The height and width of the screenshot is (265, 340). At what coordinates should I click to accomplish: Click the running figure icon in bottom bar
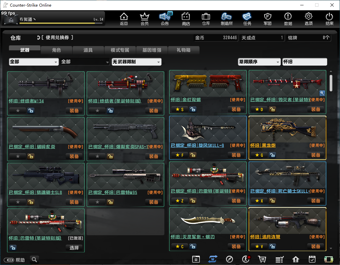[246, 259]
